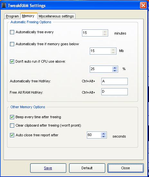Click the minutes unit label
The width and height of the screenshot is (149, 177).
coord(120,33)
